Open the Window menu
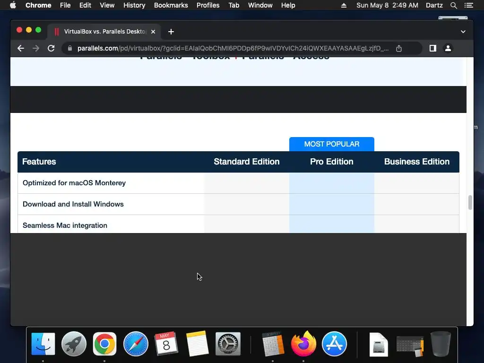484x363 pixels. click(260, 5)
